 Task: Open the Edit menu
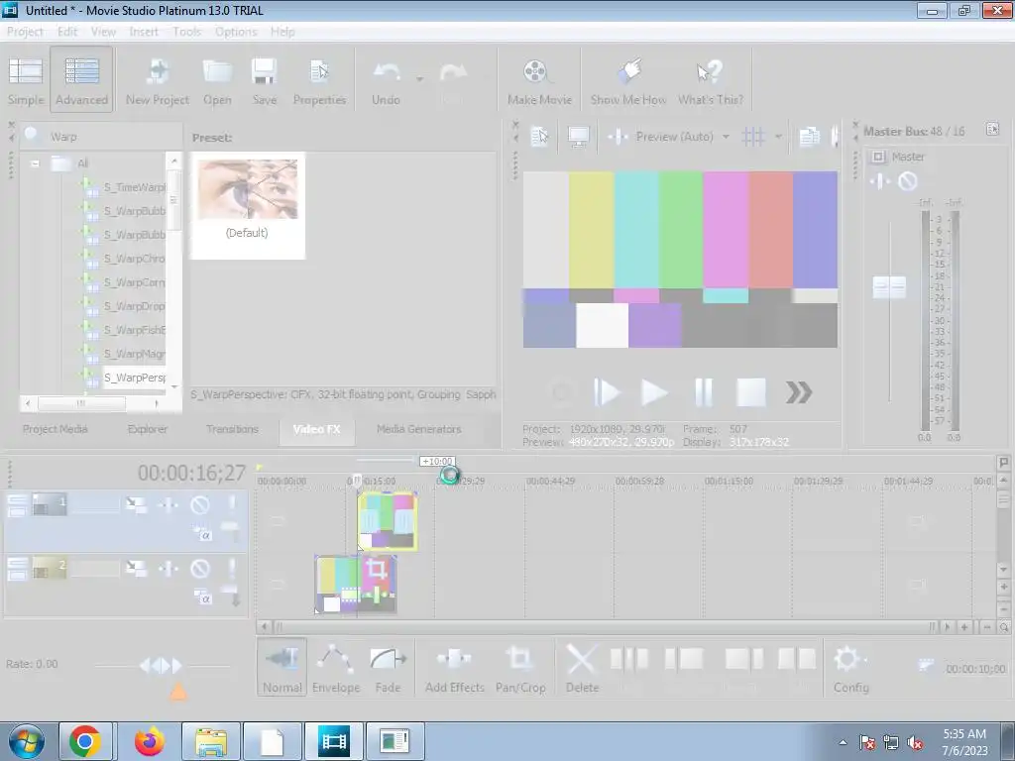pos(67,32)
